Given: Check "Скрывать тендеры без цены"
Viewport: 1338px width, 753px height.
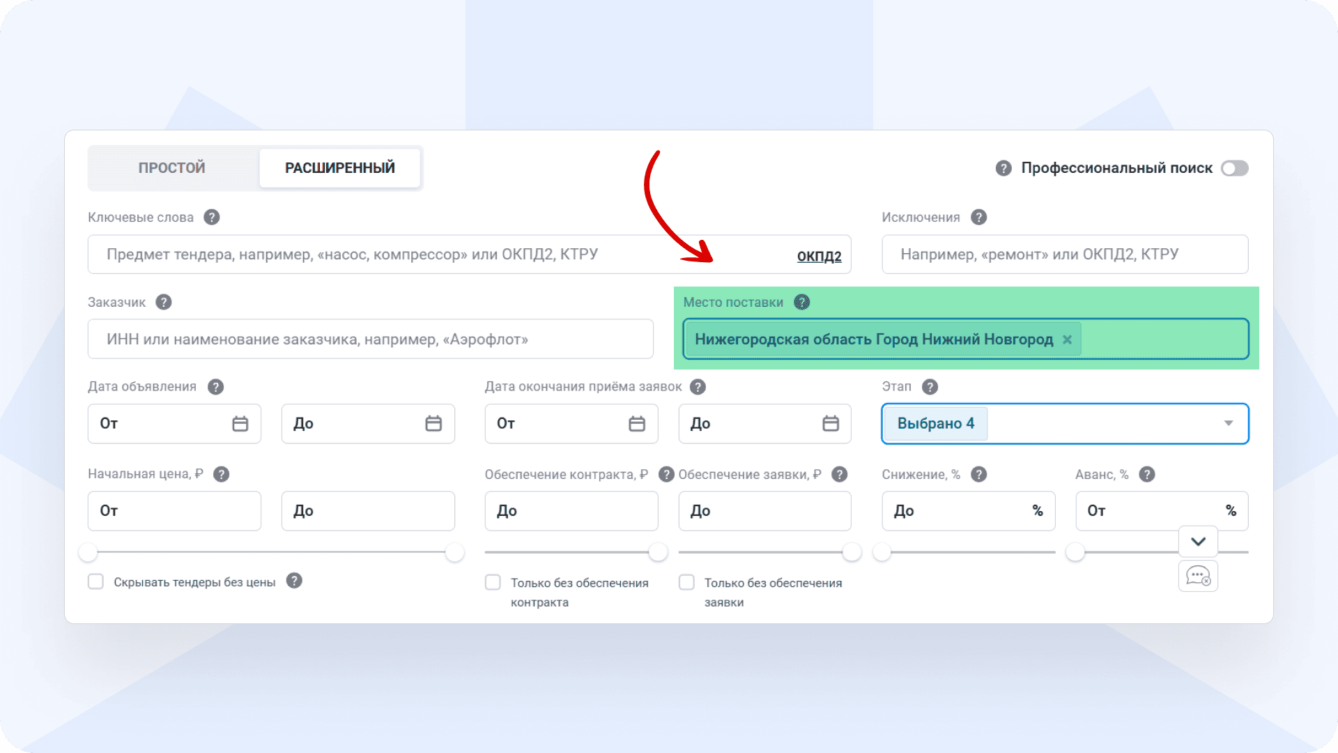Looking at the screenshot, I should tap(95, 581).
